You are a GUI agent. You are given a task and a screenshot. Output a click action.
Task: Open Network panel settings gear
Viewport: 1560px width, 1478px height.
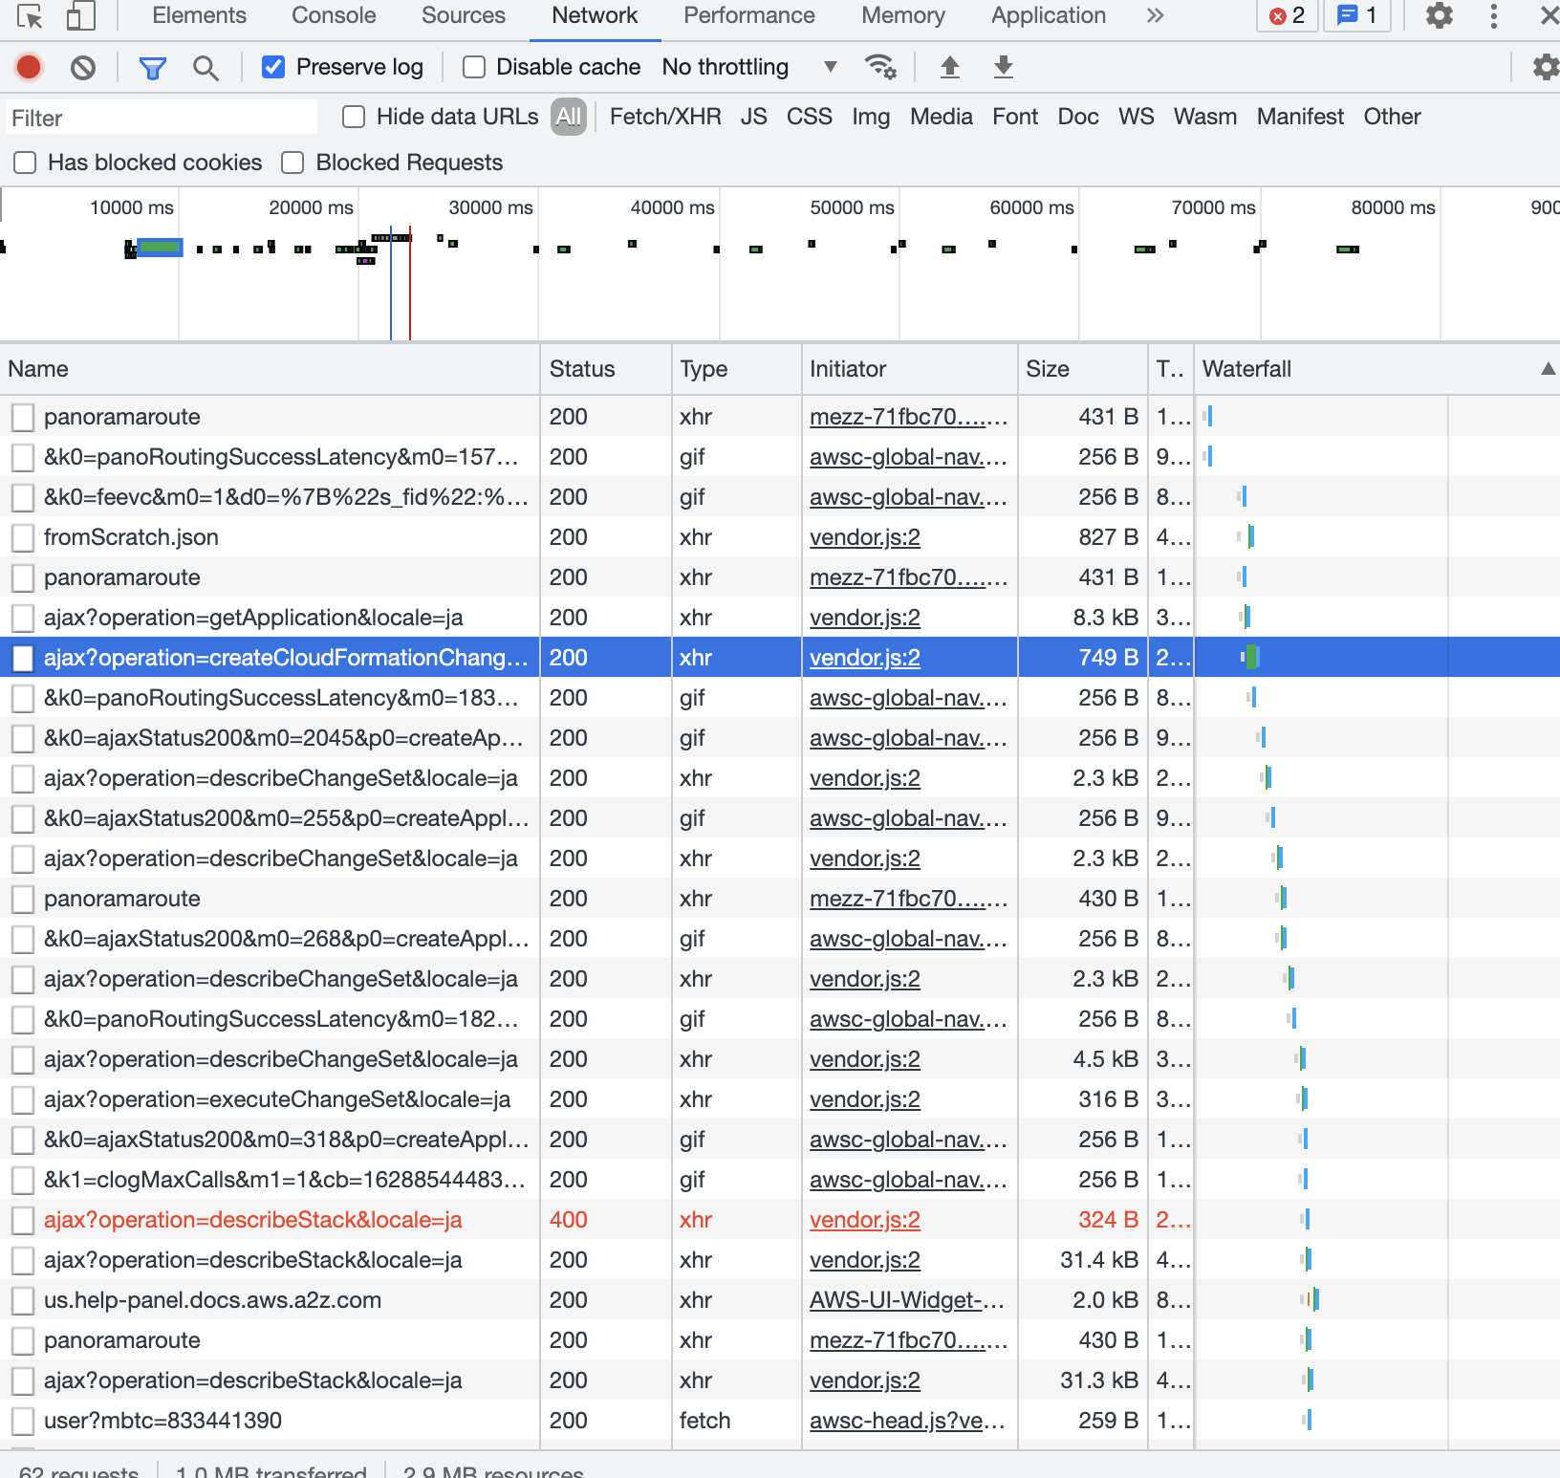(1545, 67)
